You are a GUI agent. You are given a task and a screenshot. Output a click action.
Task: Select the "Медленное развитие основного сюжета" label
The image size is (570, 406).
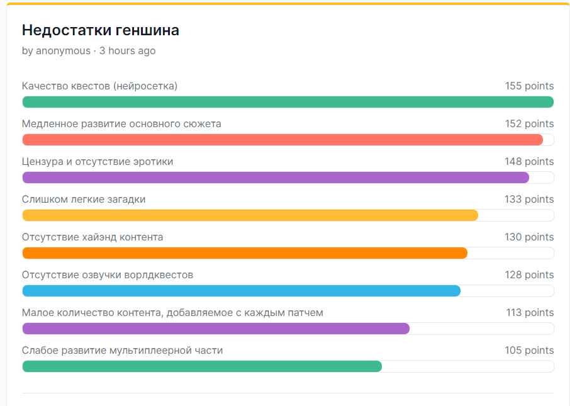coord(121,124)
